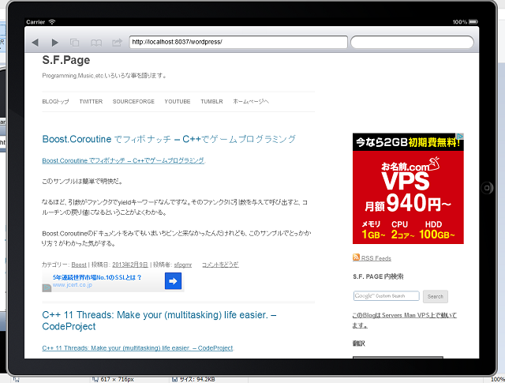Open the Boost.Coroutine post title
Viewport: 505px width, 383px height.
pyautogui.click(x=169, y=139)
